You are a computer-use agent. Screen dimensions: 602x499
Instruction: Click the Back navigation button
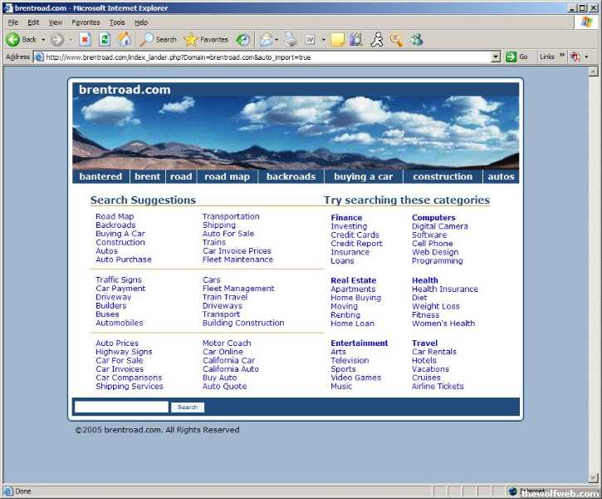[x=22, y=39]
